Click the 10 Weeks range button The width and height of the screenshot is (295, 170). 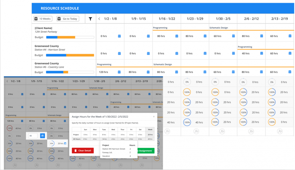point(43,19)
